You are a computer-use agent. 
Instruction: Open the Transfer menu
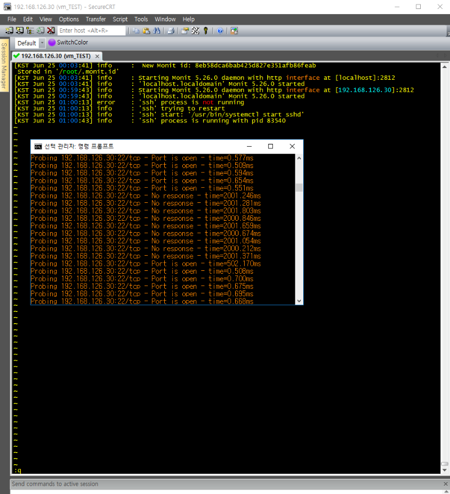point(96,19)
